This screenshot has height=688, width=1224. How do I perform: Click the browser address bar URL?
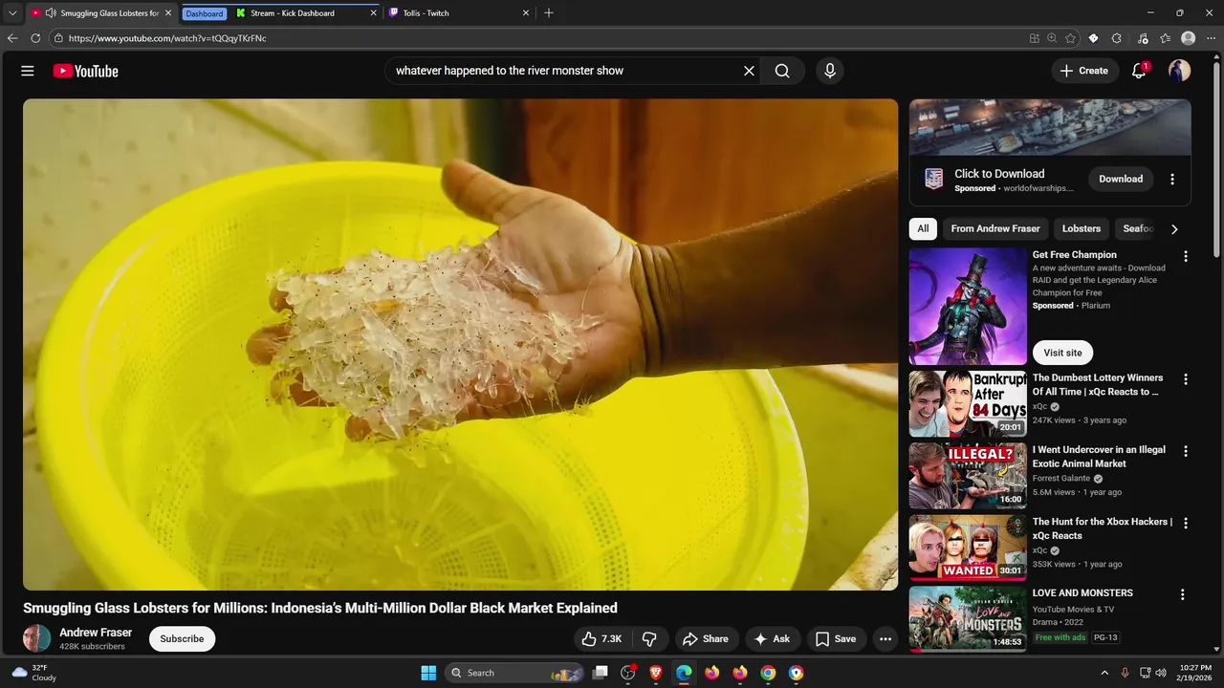coord(167,38)
